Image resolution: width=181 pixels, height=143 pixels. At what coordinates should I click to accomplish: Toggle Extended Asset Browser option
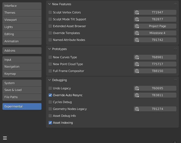[50, 26]
